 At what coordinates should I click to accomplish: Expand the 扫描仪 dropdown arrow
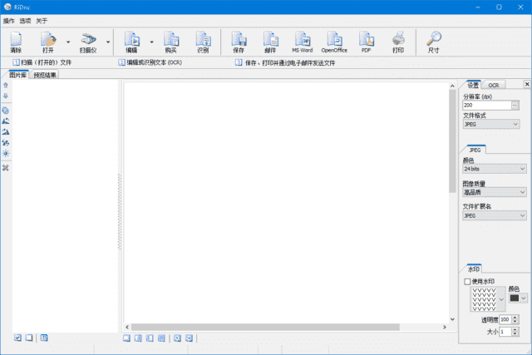(108, 42)
